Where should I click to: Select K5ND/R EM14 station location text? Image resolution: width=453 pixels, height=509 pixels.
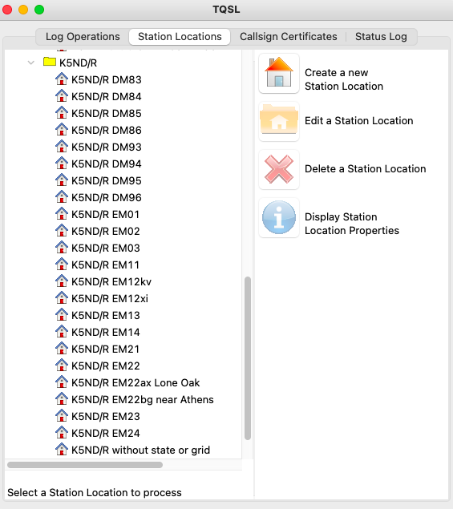(x=106, y=333)
